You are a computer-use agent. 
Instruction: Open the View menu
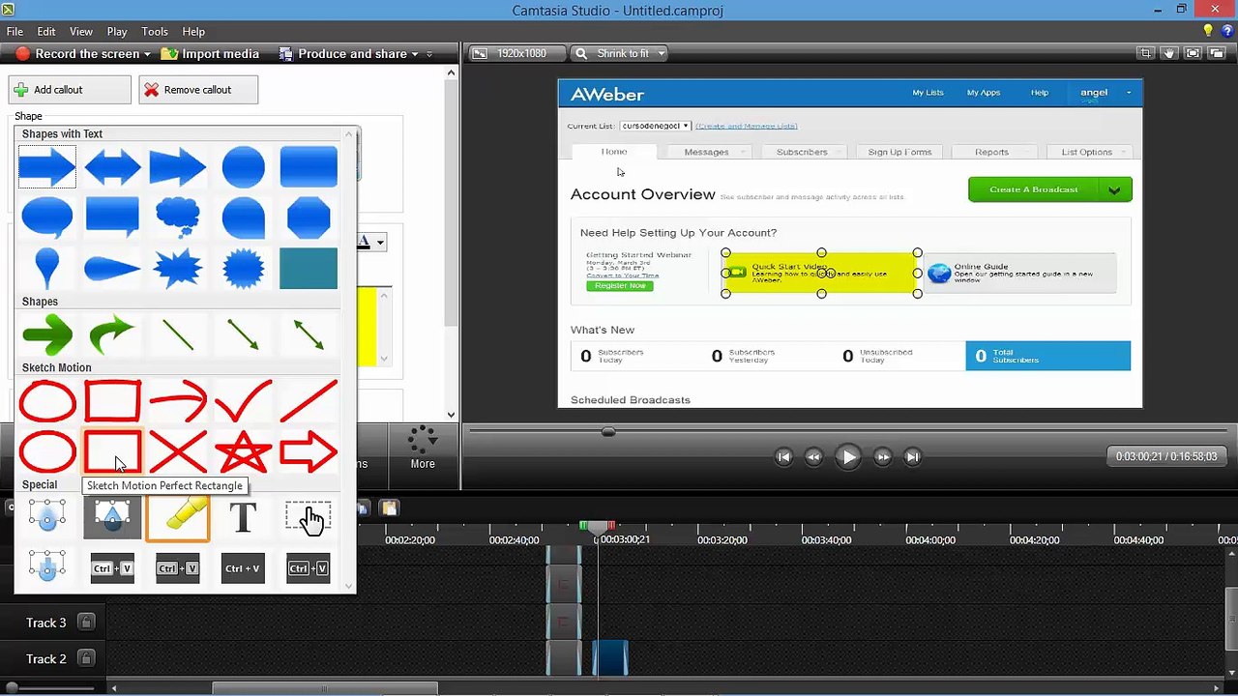tap(81, 32)
